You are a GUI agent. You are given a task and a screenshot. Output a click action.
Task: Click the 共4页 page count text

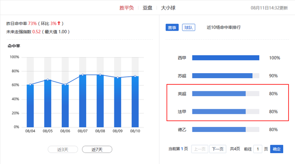pos(235,149)
